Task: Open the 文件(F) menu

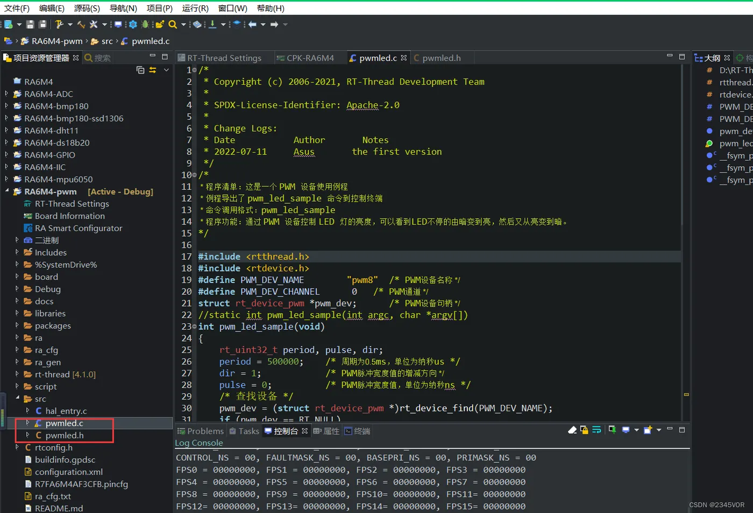Action: (17, 8)
